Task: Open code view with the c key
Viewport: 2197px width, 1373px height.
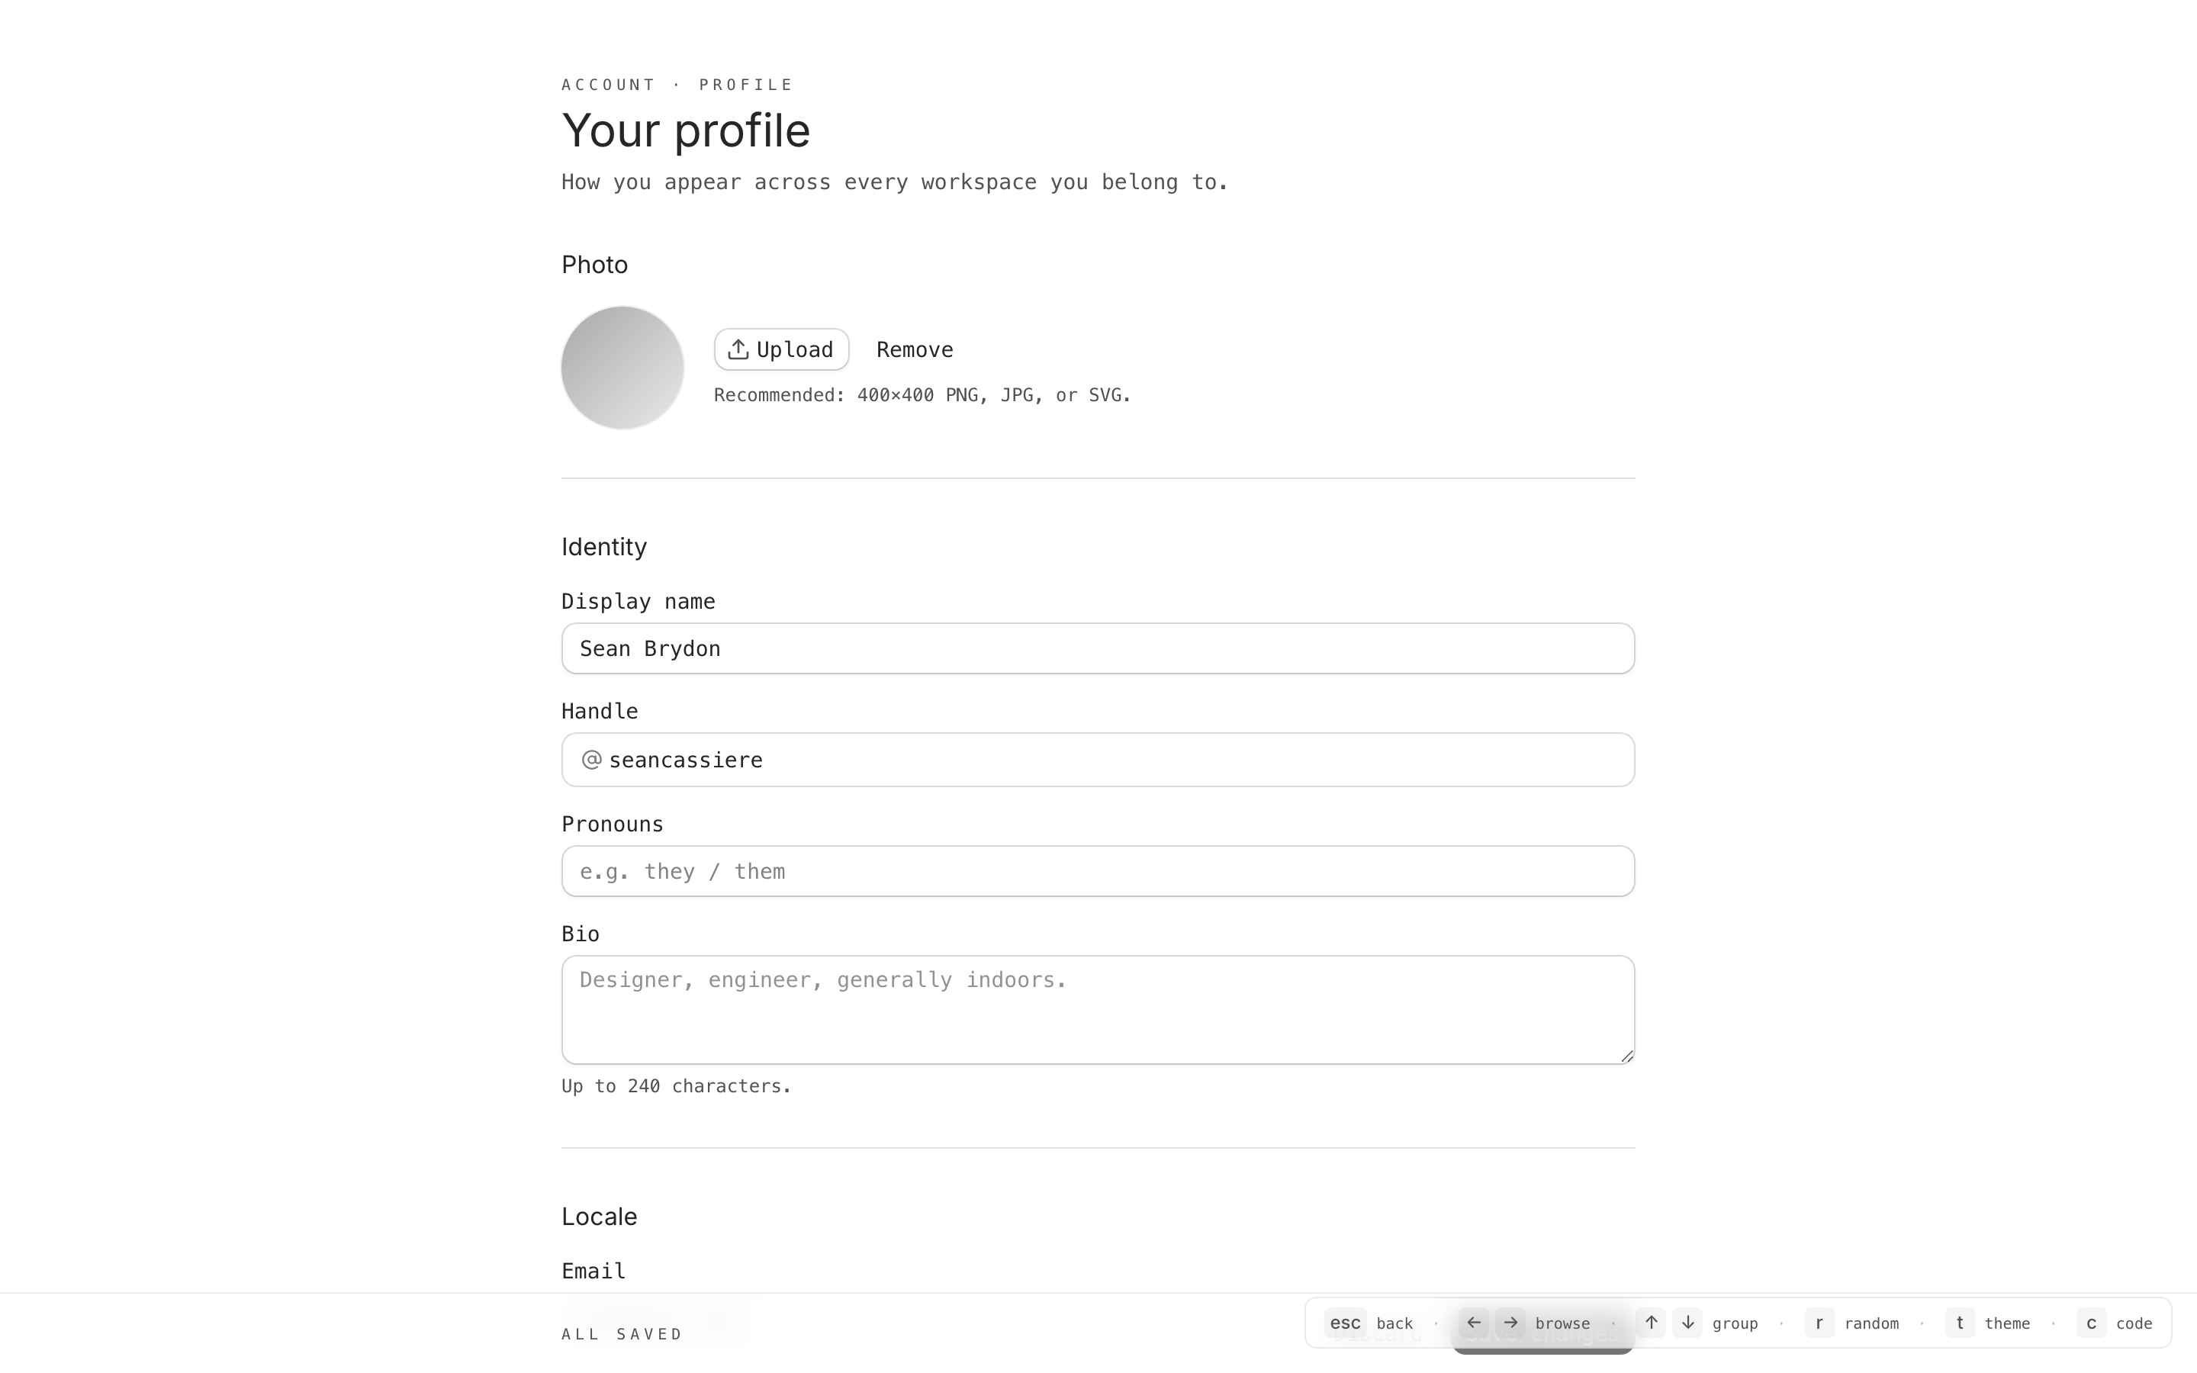Action: click(x=2091, y=1322)
